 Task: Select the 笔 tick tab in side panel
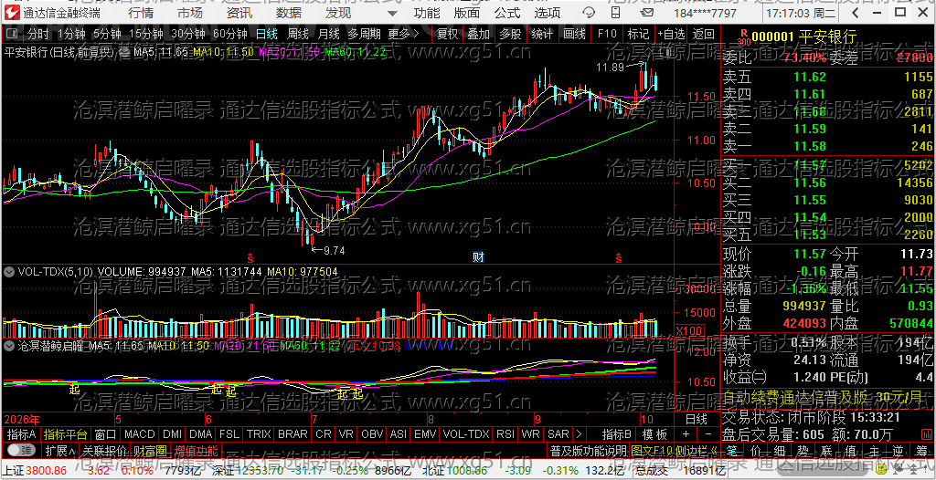coord(734,450)
